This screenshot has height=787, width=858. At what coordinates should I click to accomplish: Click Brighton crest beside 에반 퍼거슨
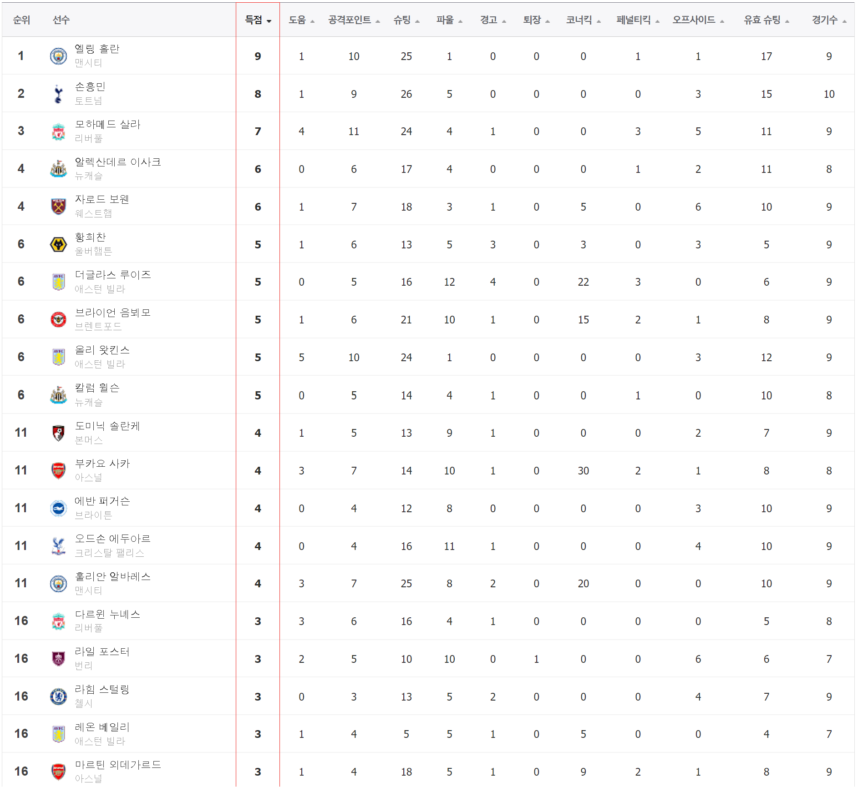pyautogui.click(x=58, y=508)
